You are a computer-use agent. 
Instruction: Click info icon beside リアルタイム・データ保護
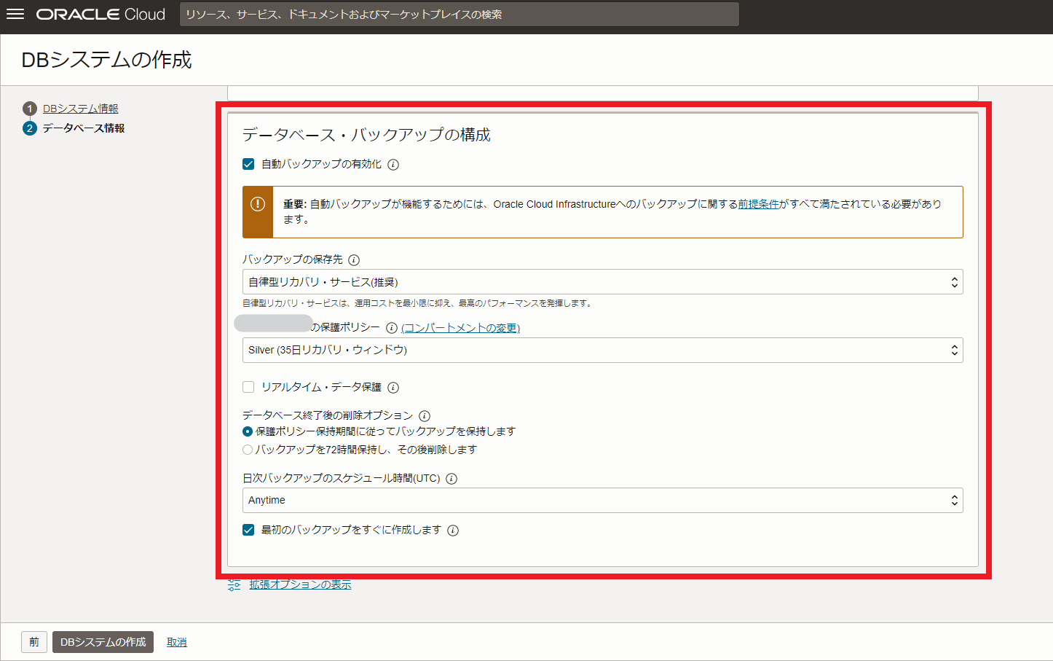[x=393, y=388]
